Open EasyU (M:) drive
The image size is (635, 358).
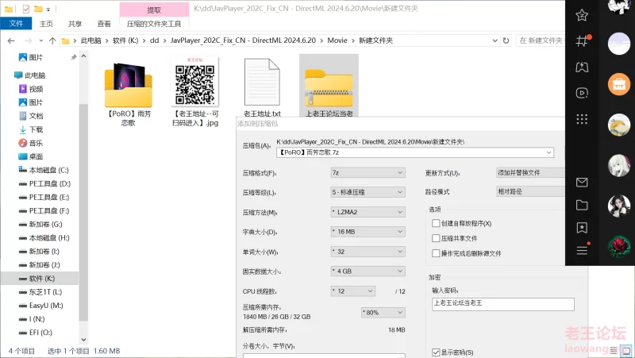coord(41,306)
